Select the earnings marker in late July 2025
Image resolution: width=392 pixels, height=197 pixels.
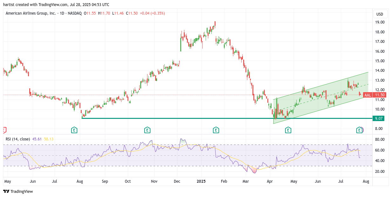359,130
